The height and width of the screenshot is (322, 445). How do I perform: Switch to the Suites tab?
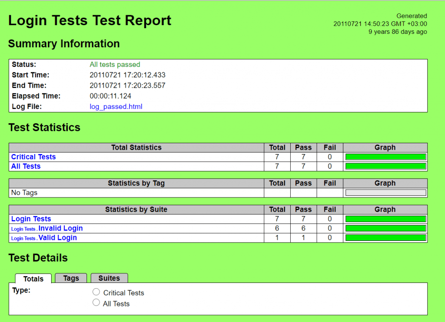(109, 278)
